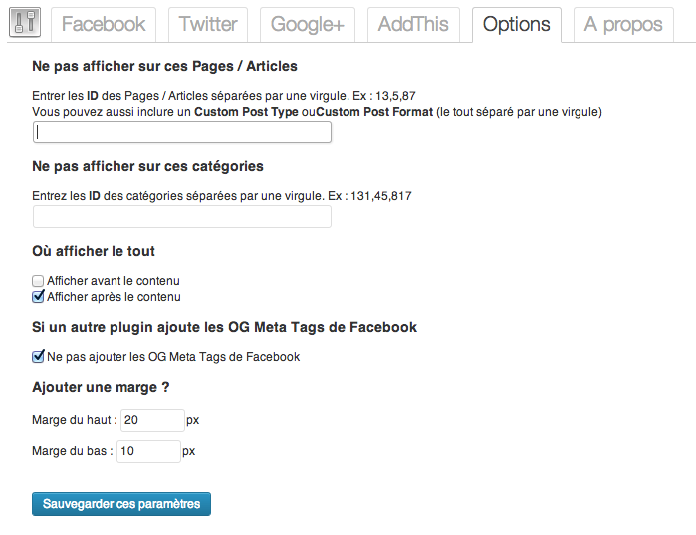The width and height of the screenshot is (696, 535).
Task: Switch to the Facebook tab
Action: tap(104, 24)
